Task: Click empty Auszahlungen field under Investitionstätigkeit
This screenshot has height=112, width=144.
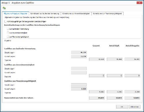Action: pyautogui.click(x=79, y=73)
